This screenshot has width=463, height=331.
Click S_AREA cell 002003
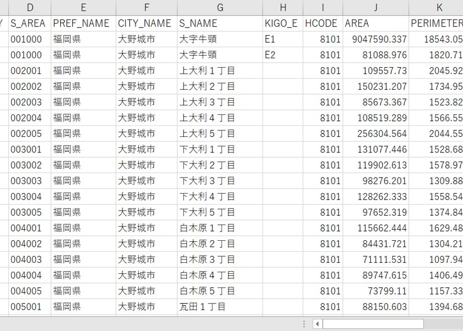(x=30, y=102)
